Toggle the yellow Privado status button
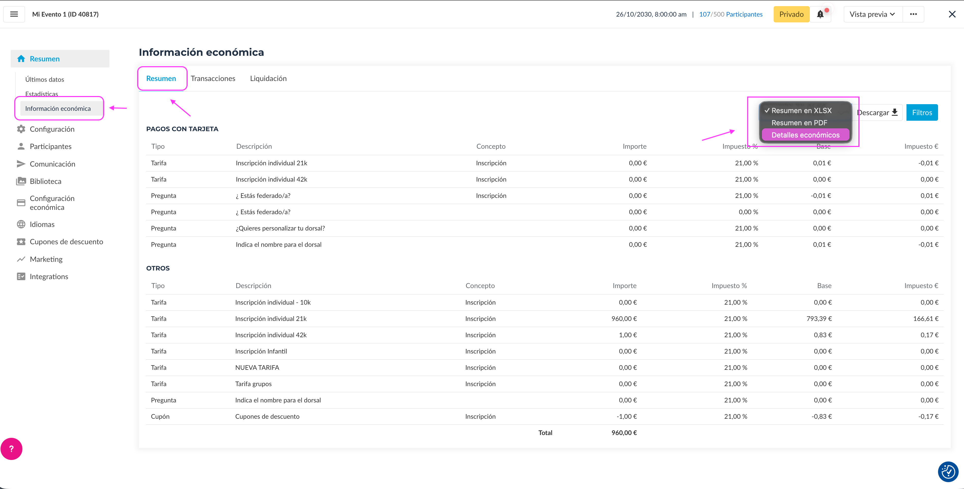 [x=791, y=14]
